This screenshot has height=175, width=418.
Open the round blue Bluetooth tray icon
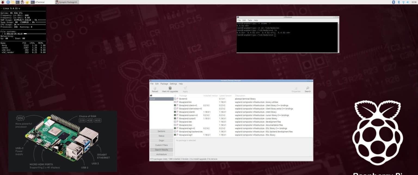click(393, 2)
